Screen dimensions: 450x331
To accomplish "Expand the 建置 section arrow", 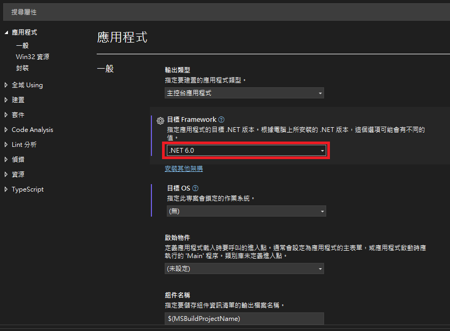I will pos(6,100).
